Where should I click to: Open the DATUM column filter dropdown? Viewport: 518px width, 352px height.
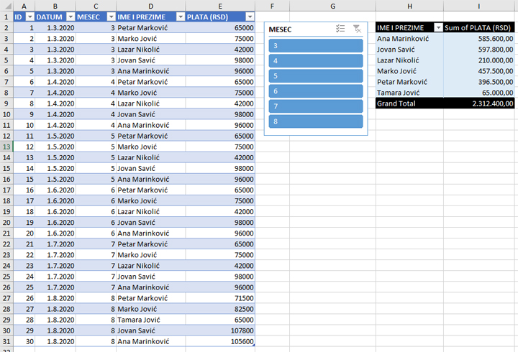[70, 17]
